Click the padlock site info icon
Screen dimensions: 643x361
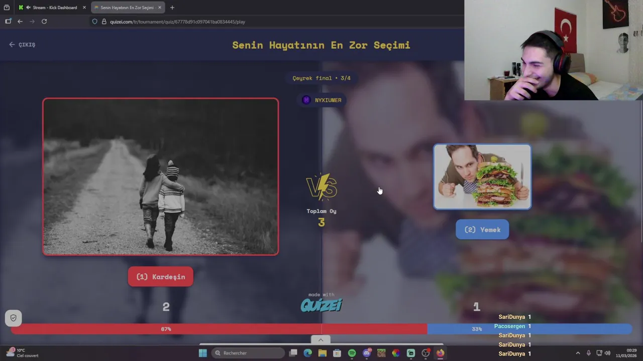pos(104,22)
